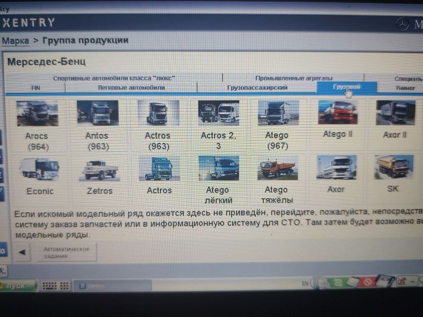Select the Atego лёгкий model
Image resolution: width=423 pixels, height=317 pixels.
pos(219,168)
